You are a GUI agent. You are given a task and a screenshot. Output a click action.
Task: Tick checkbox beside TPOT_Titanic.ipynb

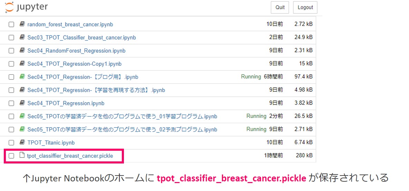(x=11, y=142)
